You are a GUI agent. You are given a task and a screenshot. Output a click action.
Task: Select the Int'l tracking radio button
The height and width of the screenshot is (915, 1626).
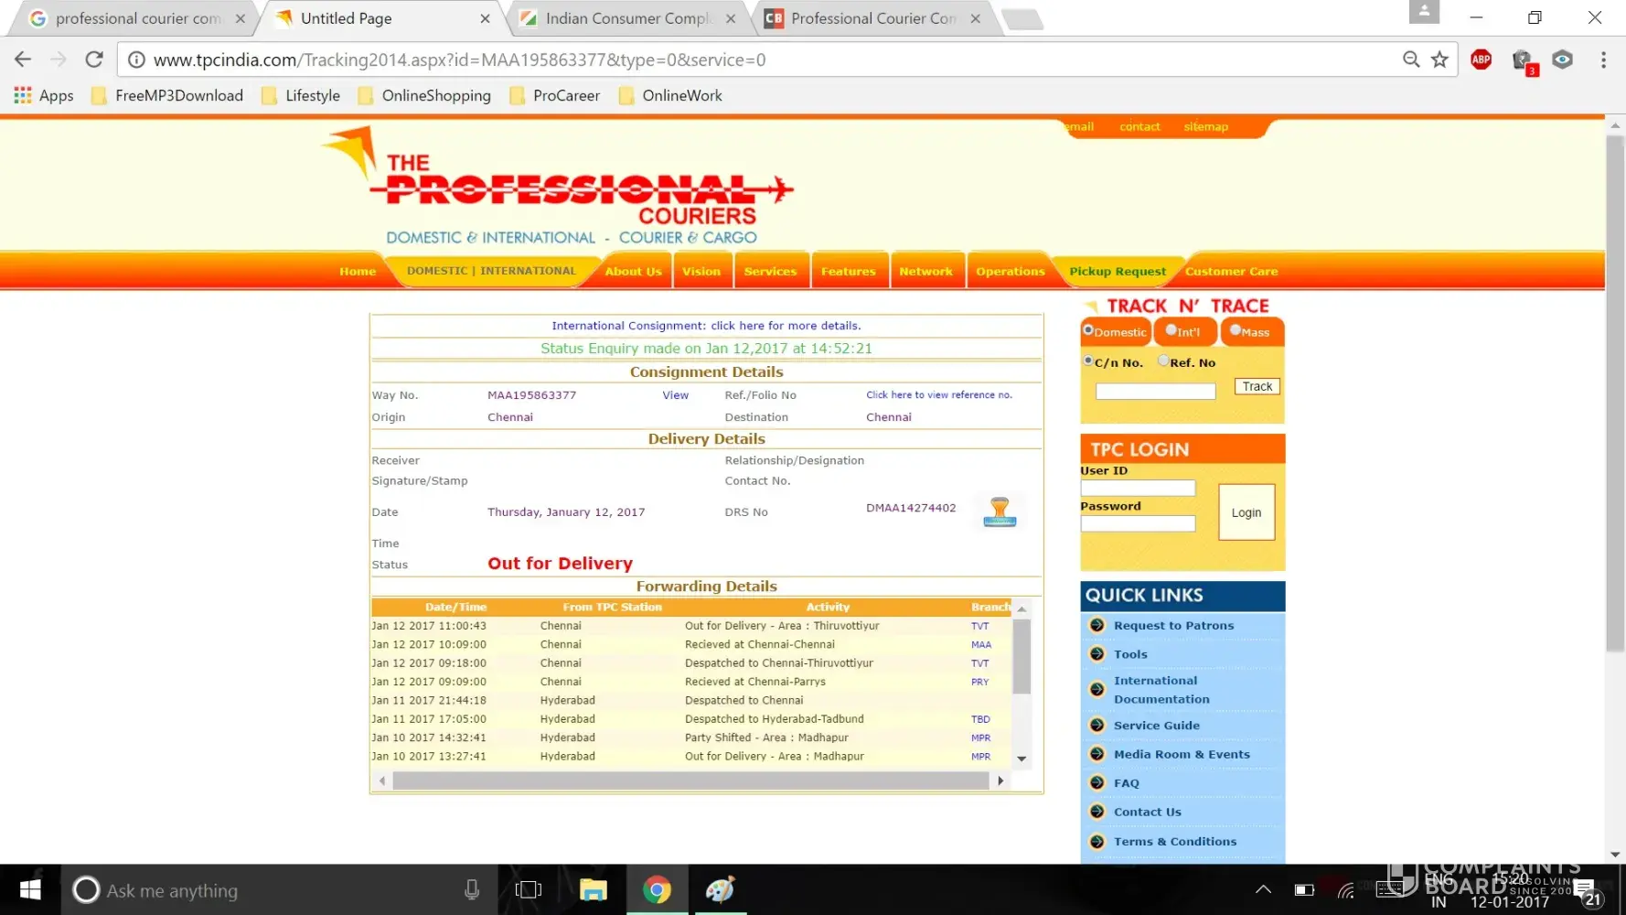[x=1171, y=330]
